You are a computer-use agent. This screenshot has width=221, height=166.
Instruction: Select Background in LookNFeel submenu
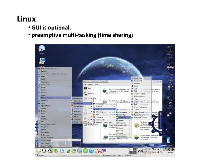point(141,81)
